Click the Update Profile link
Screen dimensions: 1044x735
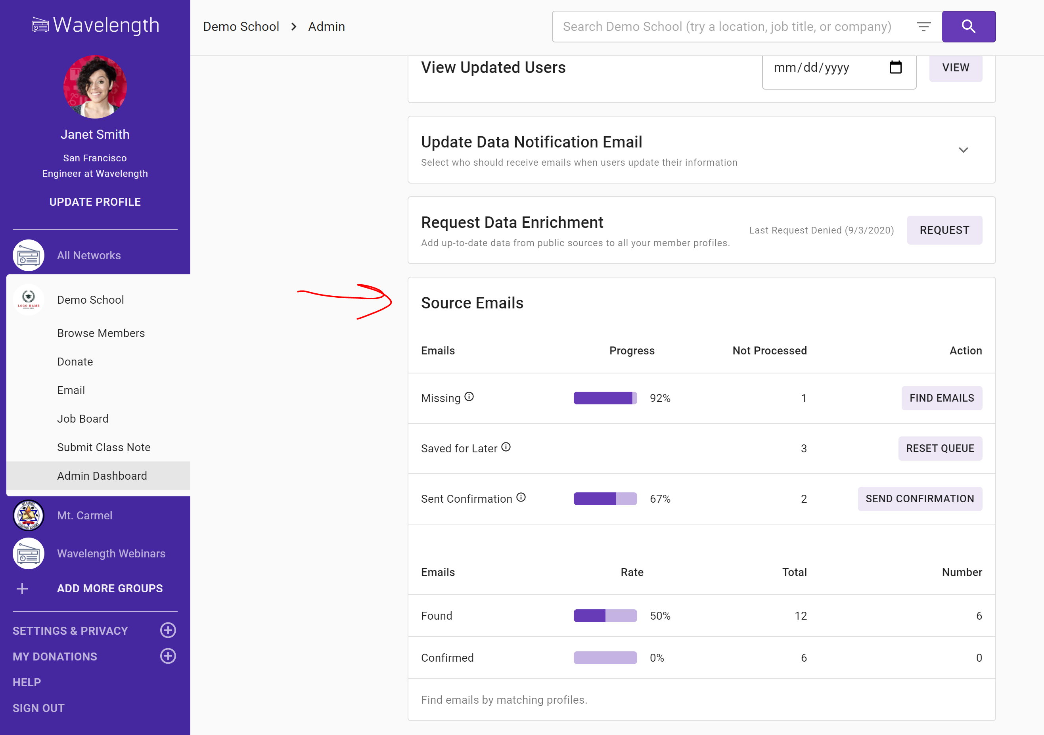(x=95, y=202)
